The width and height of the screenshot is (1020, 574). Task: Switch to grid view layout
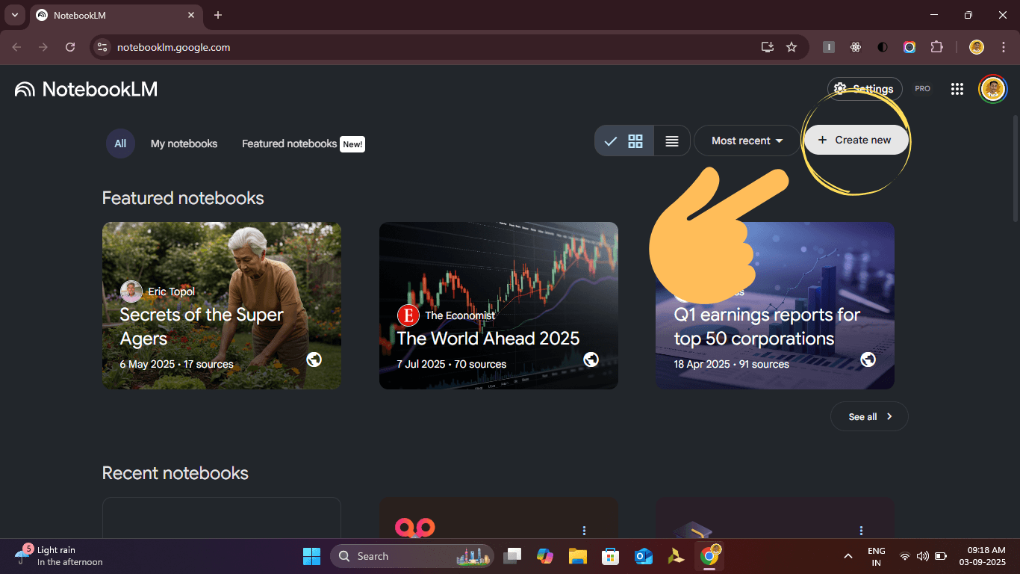pyautogui.click(x=635, y=141)
